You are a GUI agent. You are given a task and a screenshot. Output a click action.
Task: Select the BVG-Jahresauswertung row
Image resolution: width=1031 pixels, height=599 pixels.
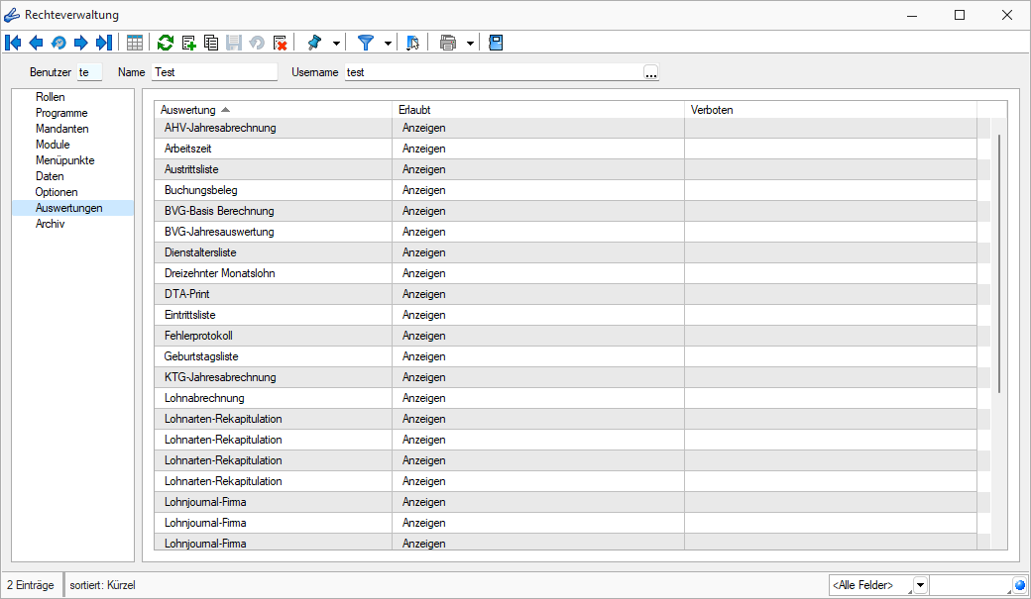(x=565, y=232)
